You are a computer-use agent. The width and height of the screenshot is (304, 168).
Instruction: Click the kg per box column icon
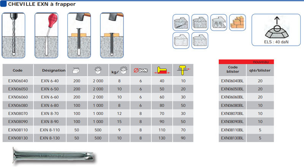[119, 71]
